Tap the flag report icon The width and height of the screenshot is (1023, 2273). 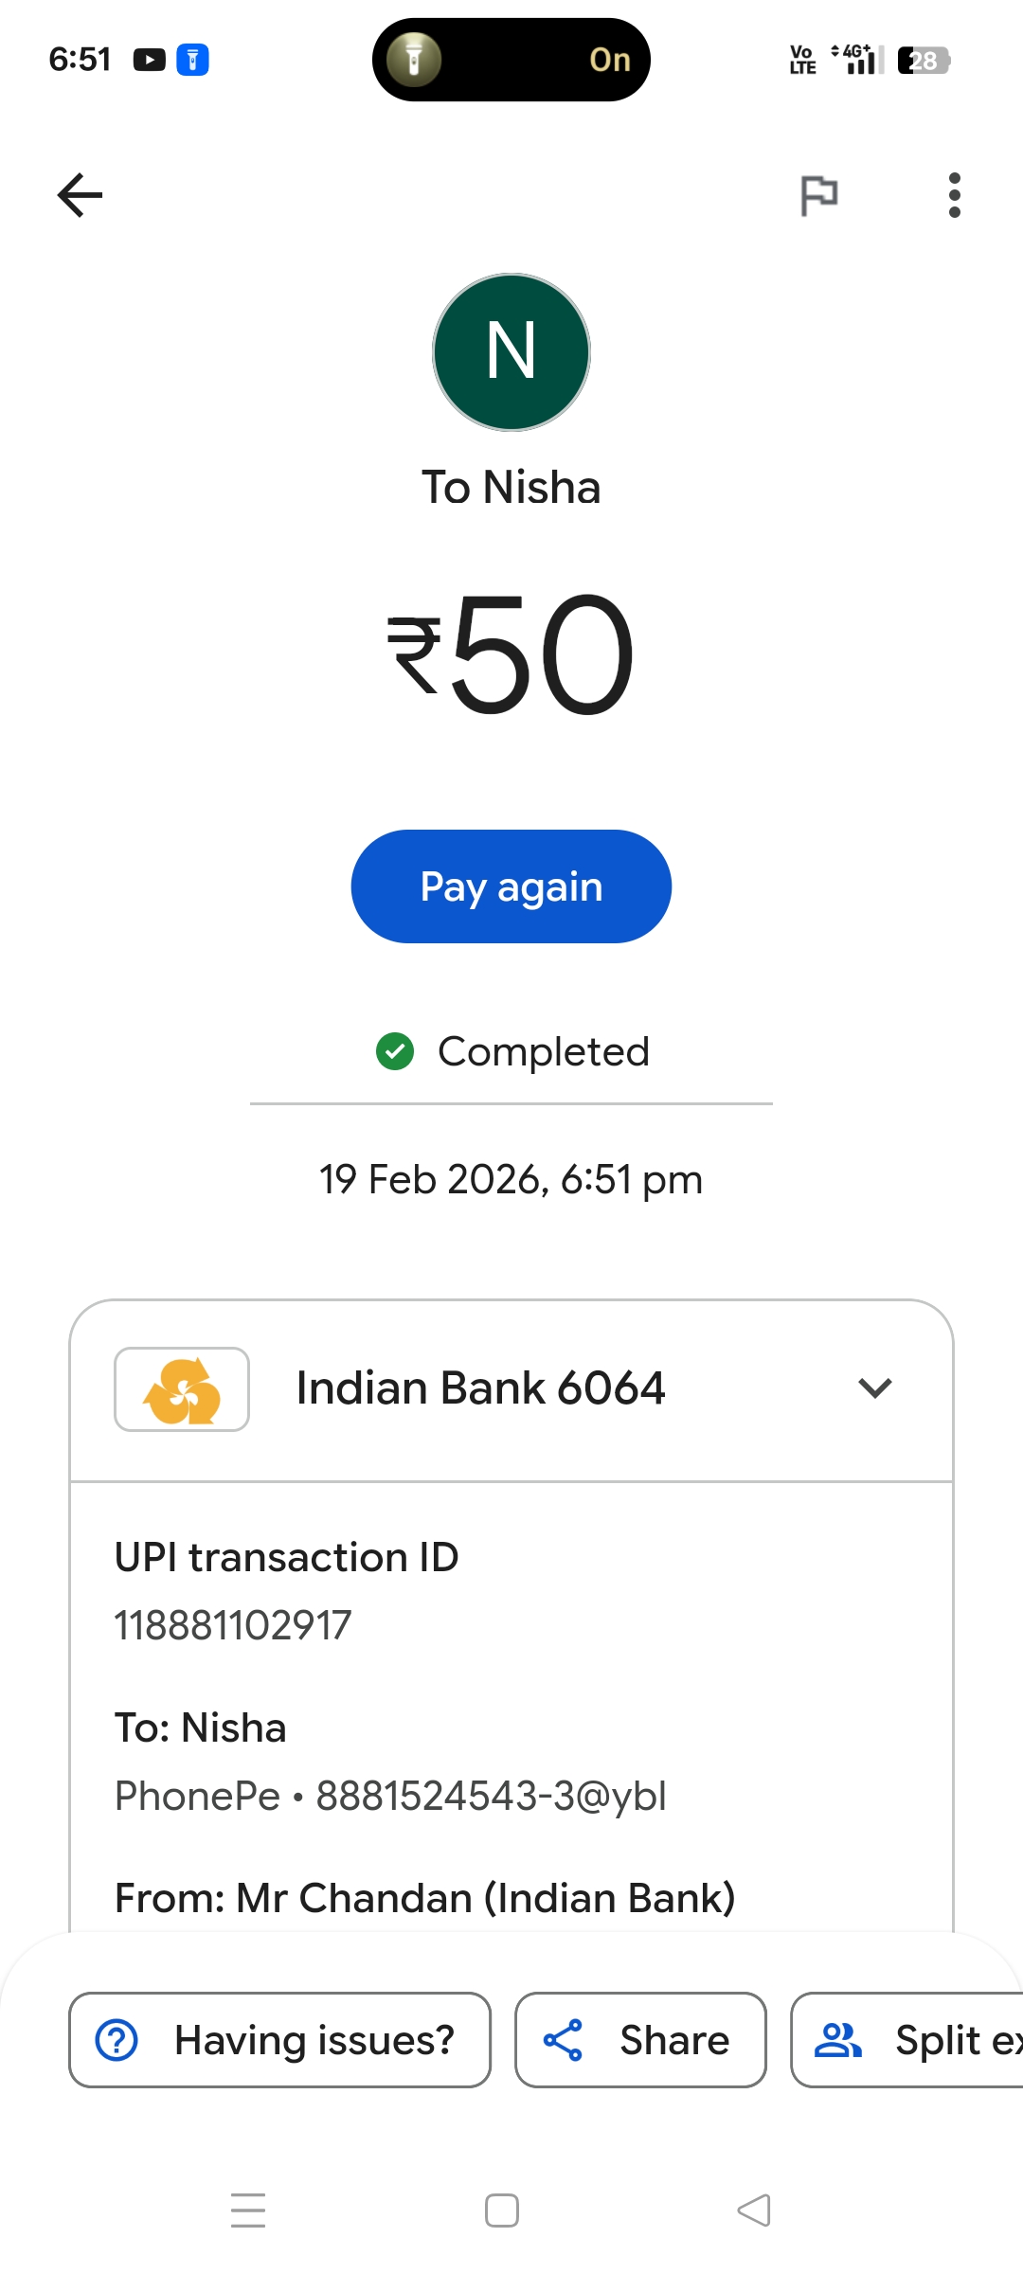pos(819,195)
